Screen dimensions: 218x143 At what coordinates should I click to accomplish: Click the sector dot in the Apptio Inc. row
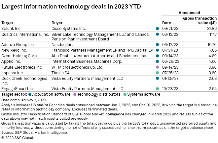point(157,61)
